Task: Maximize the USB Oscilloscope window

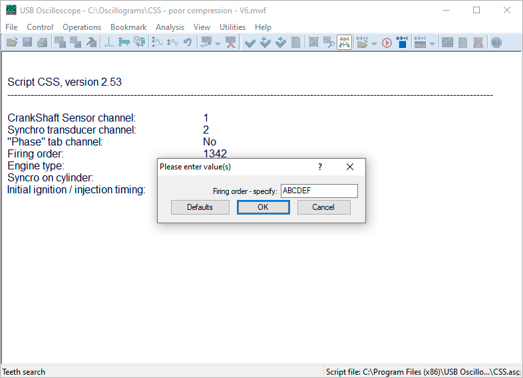Action: 476,11
